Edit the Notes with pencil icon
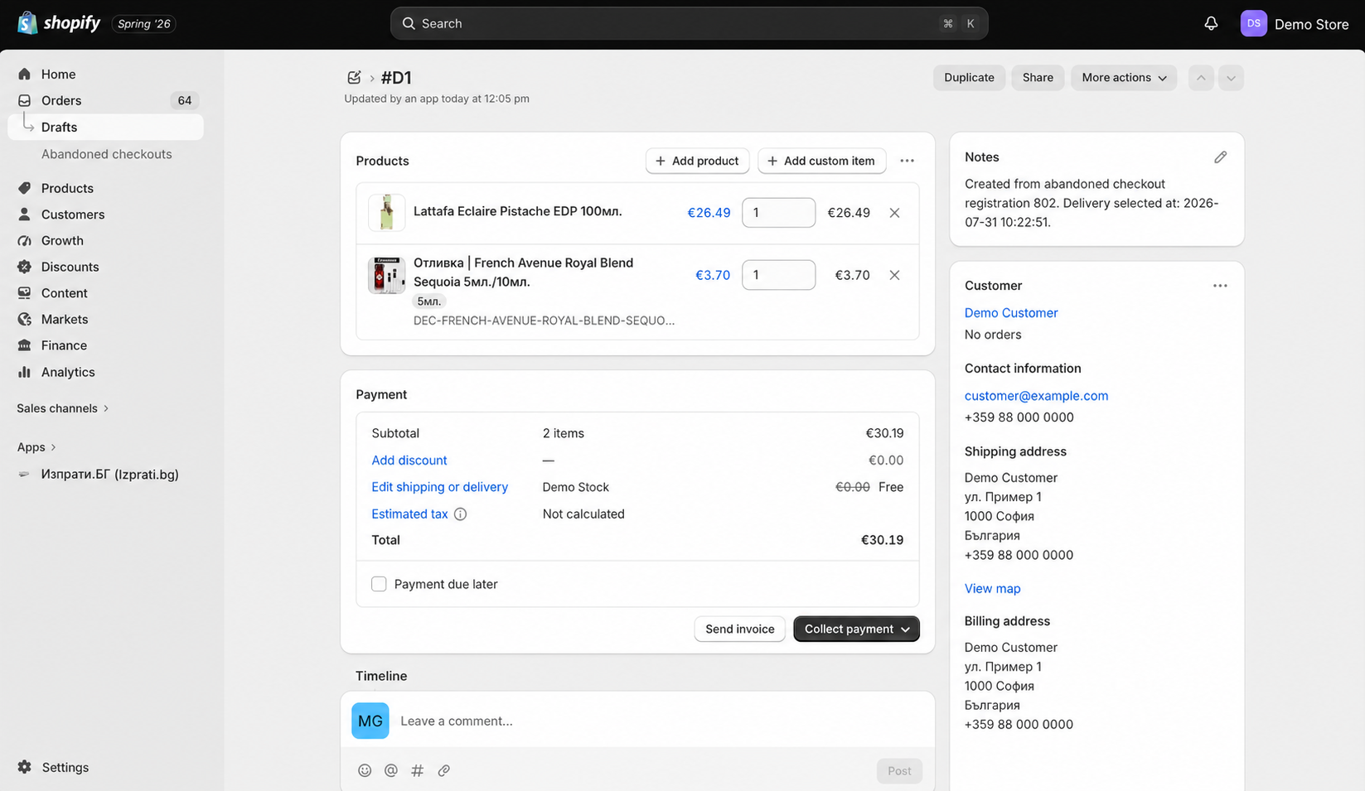The width and height of the screenshot is (1365, 791). [1220, 157]
